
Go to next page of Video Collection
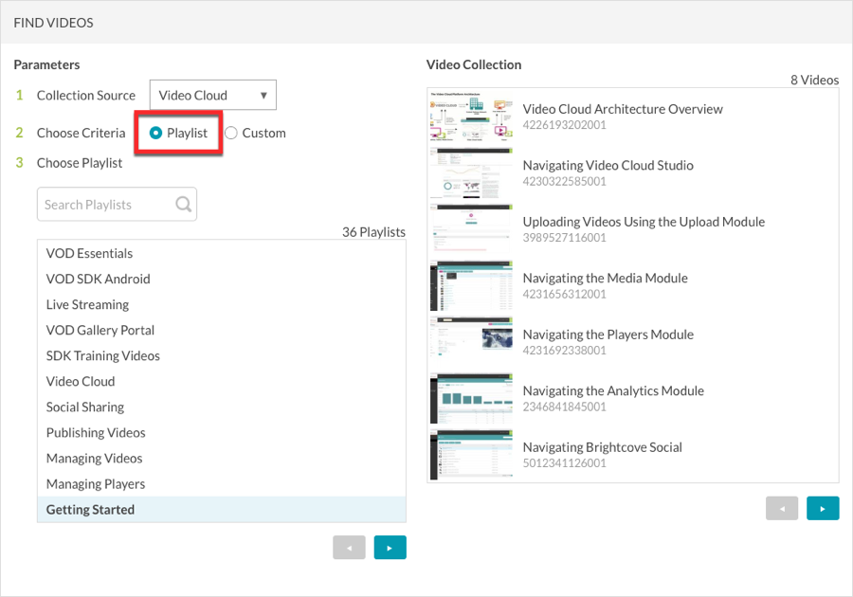pyautogui.click(x=823, y=508)
